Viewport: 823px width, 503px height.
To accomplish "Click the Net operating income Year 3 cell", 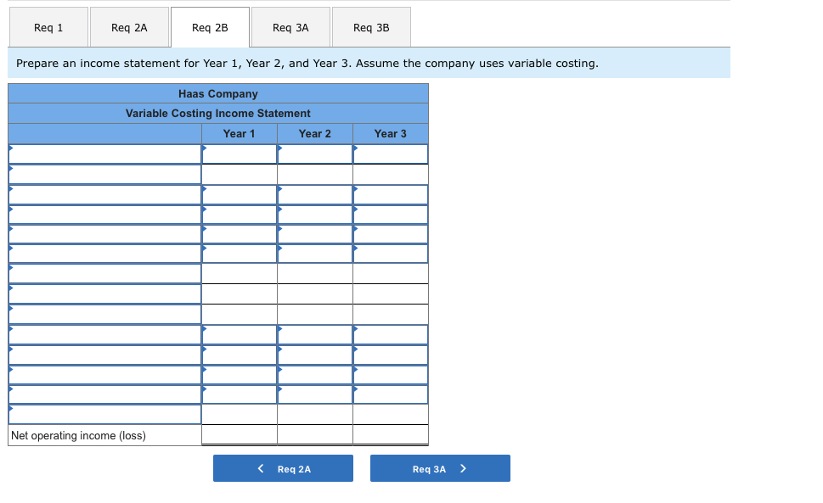I will (391, 435).
